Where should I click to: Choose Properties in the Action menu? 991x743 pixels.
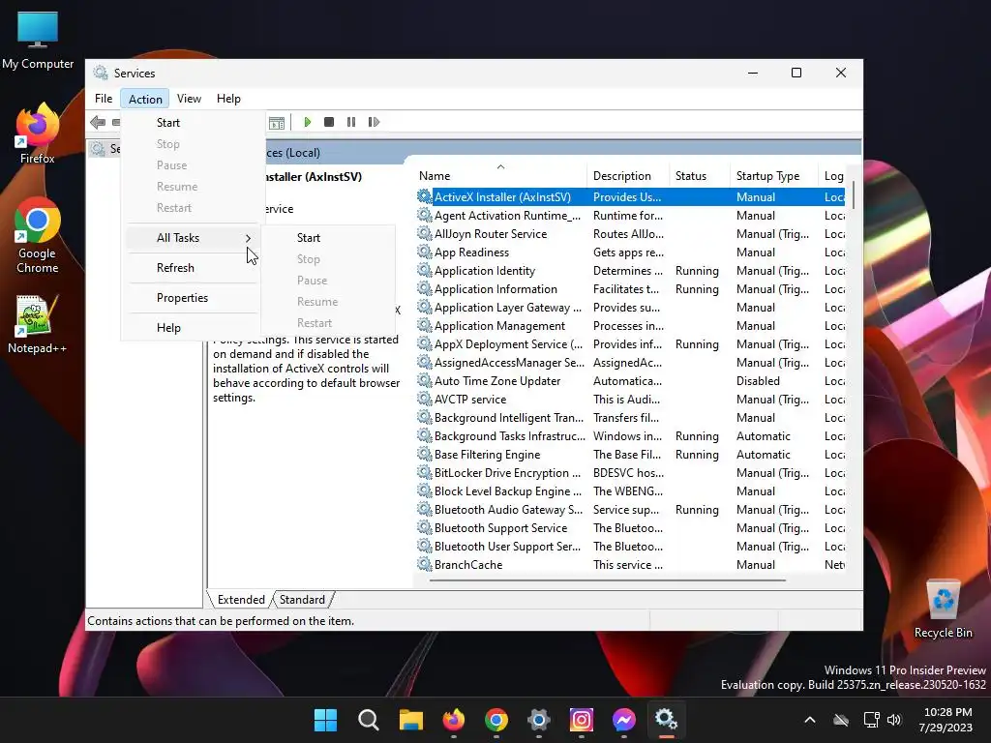[193, 298]
